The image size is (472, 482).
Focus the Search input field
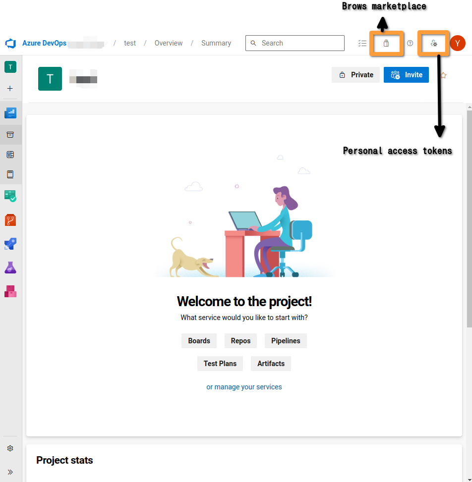tap(295, 43)
